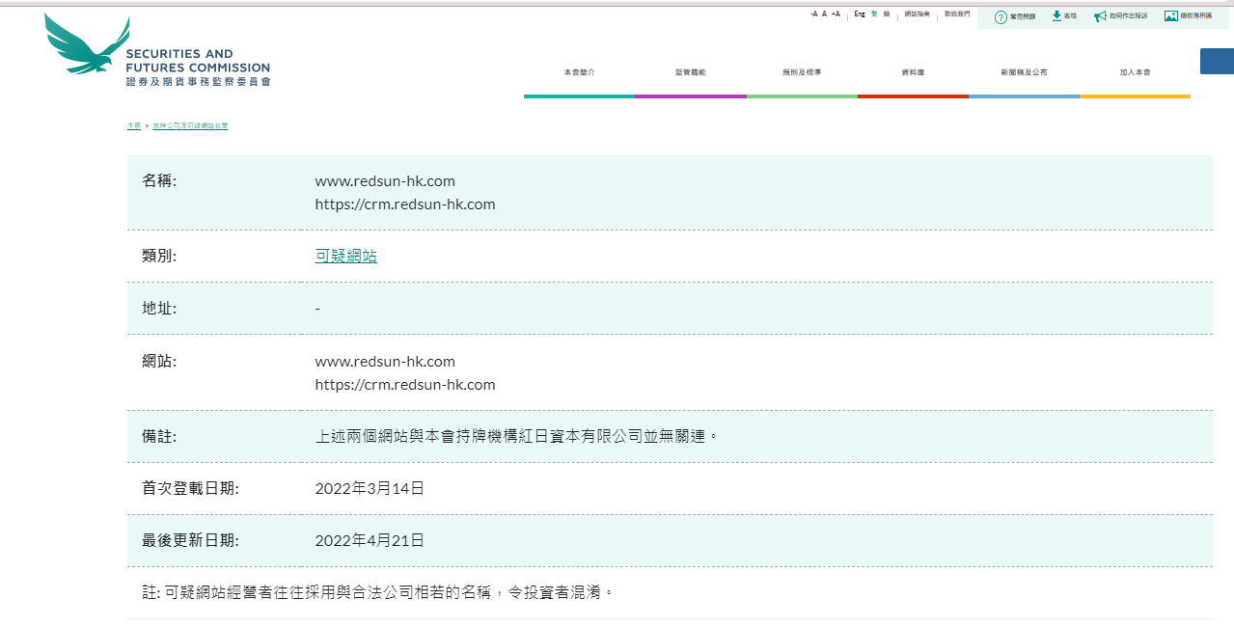Expand the 規則及標準 menu
Screen dimensions: 1234x627
pos(802,73)
